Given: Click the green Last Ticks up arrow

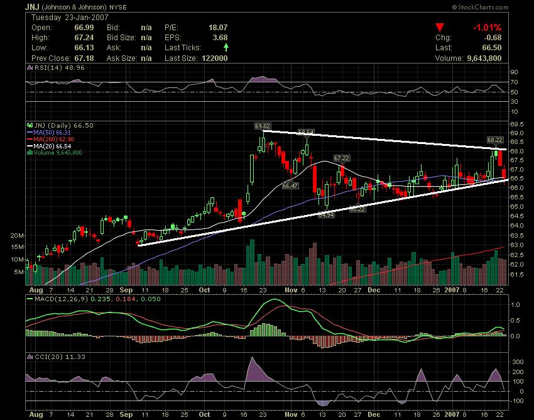Looking at the screenshot, I should [x=226, y=47].
